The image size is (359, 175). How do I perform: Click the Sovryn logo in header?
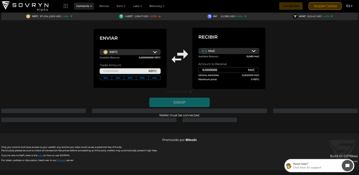coord(25,6)
